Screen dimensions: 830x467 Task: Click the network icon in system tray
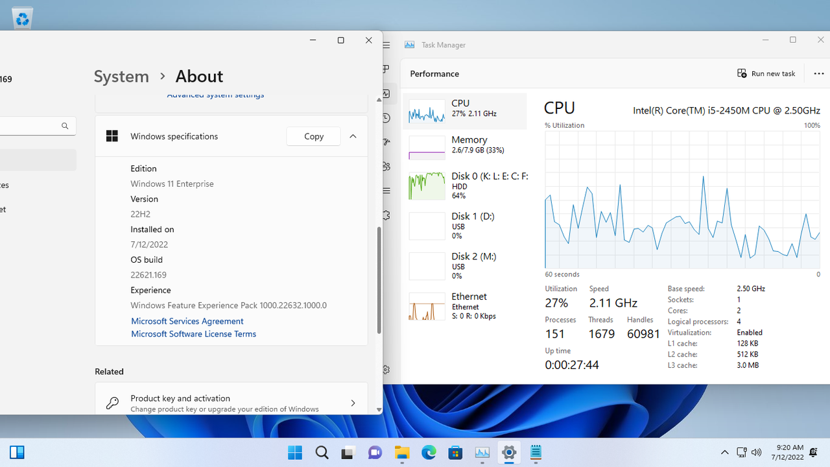pos(742,452)
